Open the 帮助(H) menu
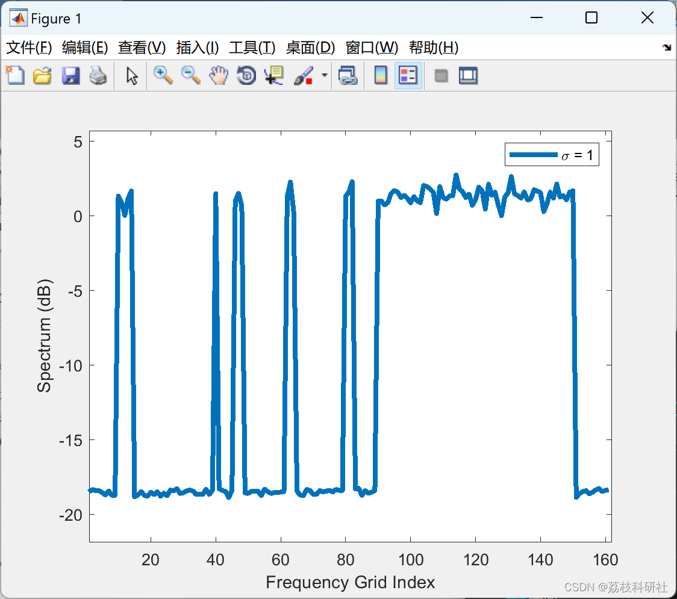Screen dimensions: 677x599 434,48
